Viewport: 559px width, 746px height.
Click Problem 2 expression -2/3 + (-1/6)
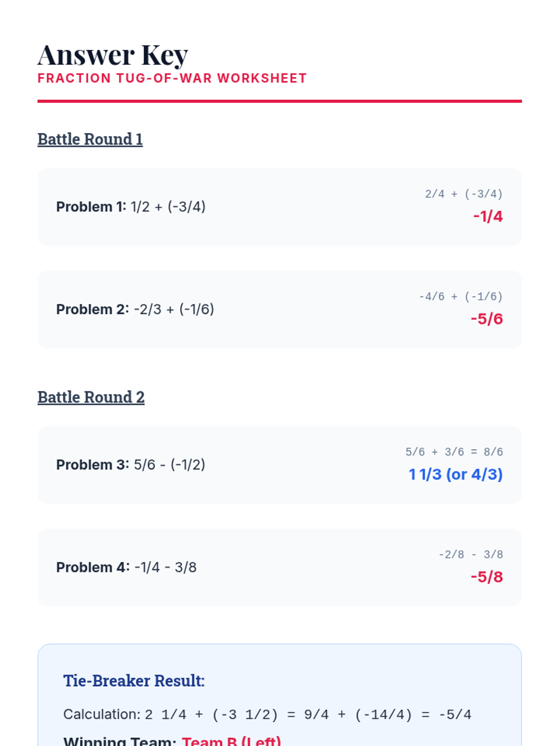[174, 309]
